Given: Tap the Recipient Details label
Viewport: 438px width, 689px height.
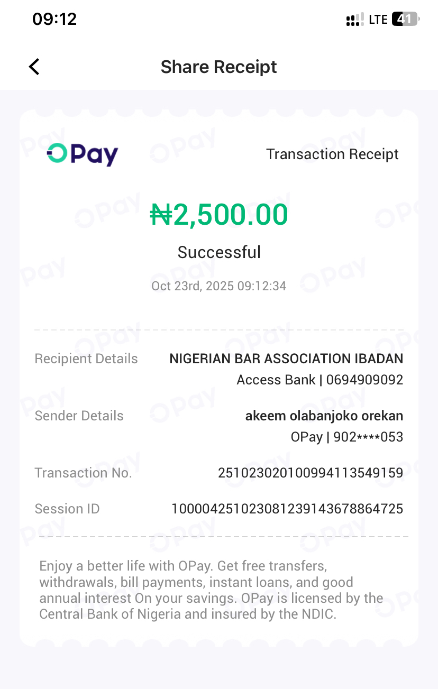Looking at the screenshot, I should (x=86, y=359).
